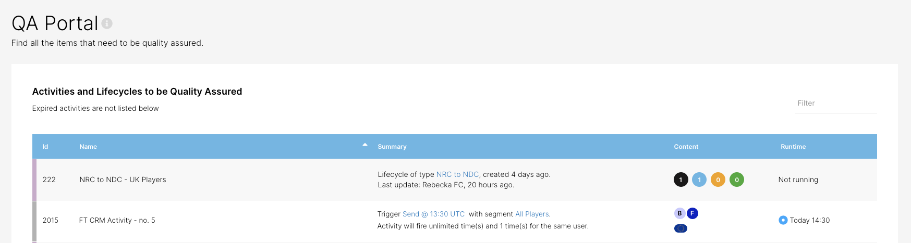Select the FT CRM Activity - no. 5 row
911x243 pixels.
click(455, 221)
